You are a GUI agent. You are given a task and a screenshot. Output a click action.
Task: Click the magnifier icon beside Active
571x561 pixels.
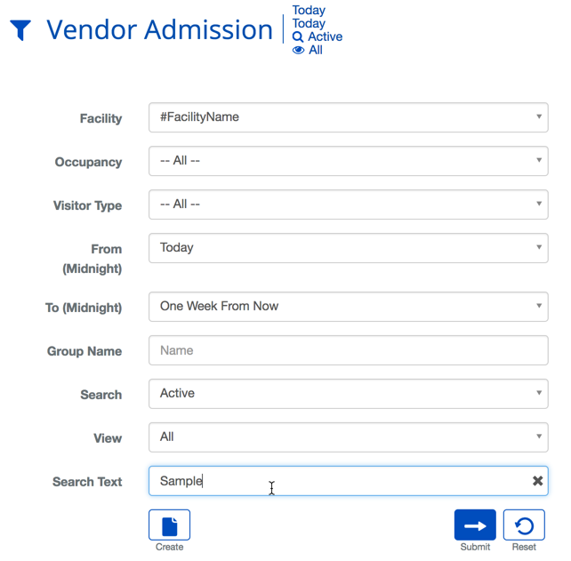click(298, 37)
